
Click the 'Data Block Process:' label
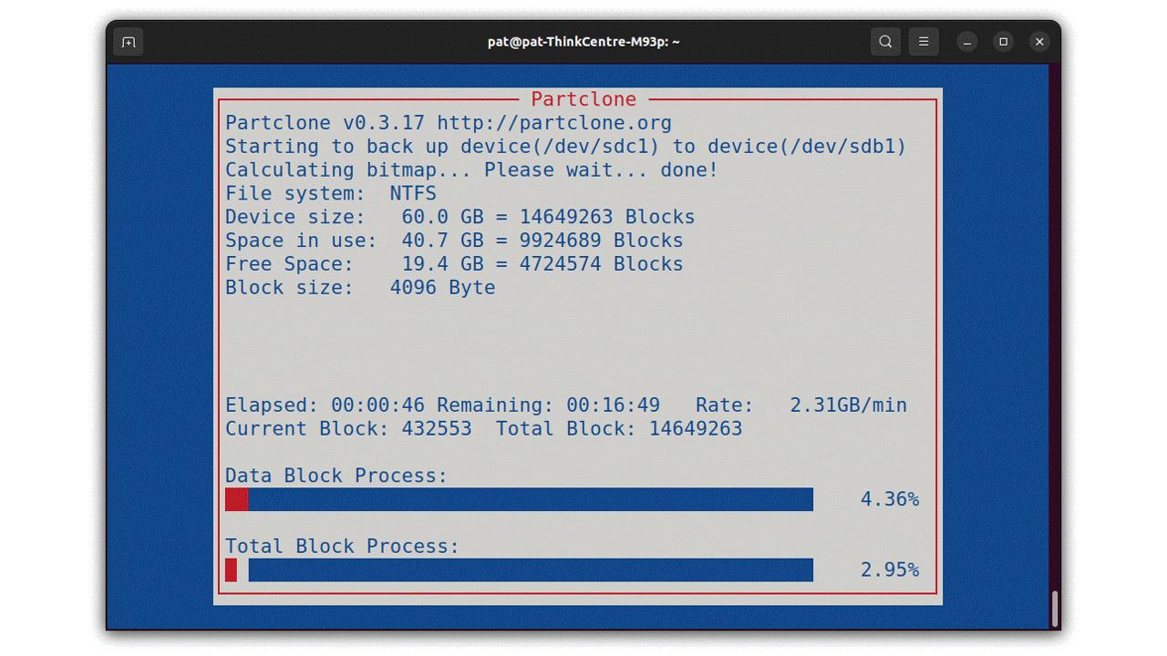tap(336, 476)
